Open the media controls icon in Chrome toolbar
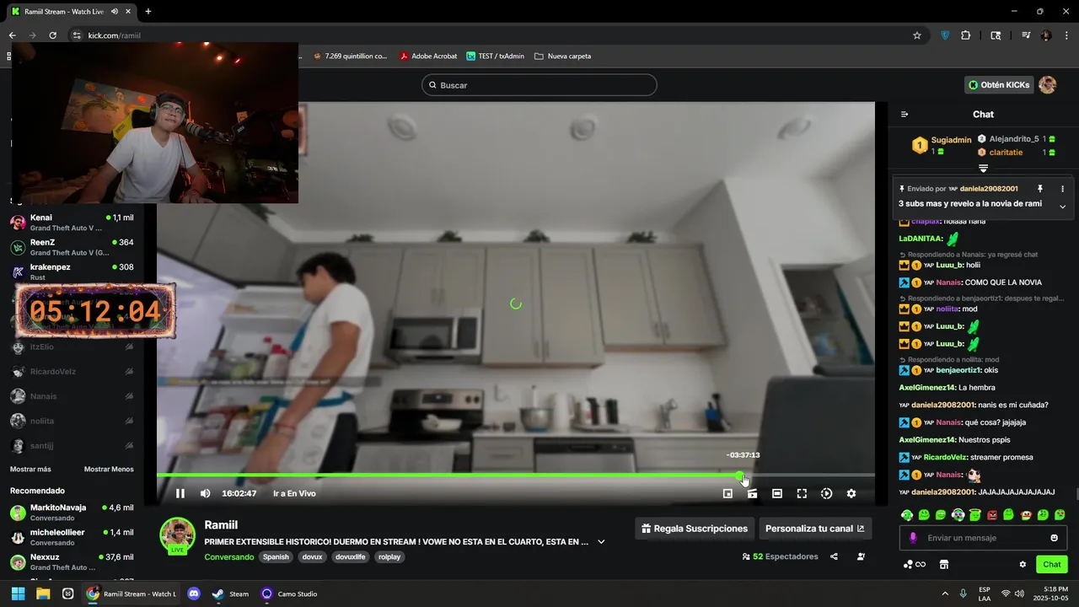 (x=1026, y=35)
